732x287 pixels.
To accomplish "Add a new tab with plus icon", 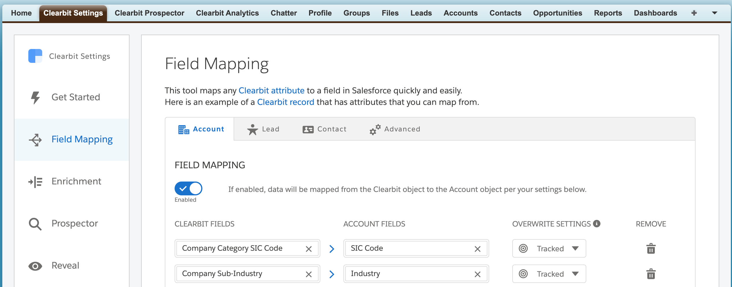I will point(694,13).
